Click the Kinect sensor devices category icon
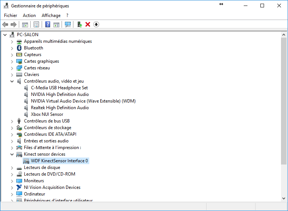Screen dimensions: 288x211 [x=19, y=155]
